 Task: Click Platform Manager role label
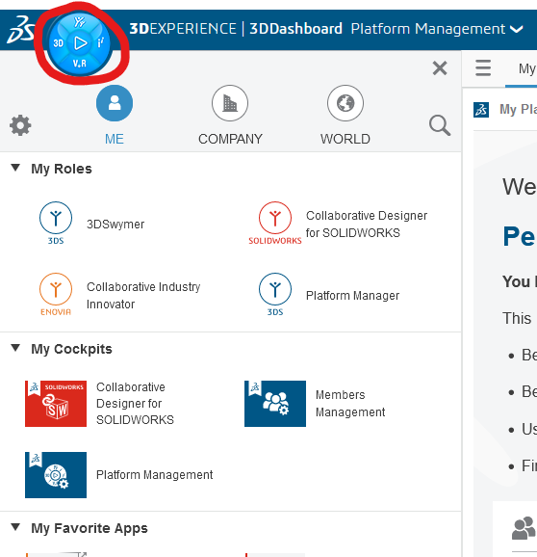(x=352, y=296)
